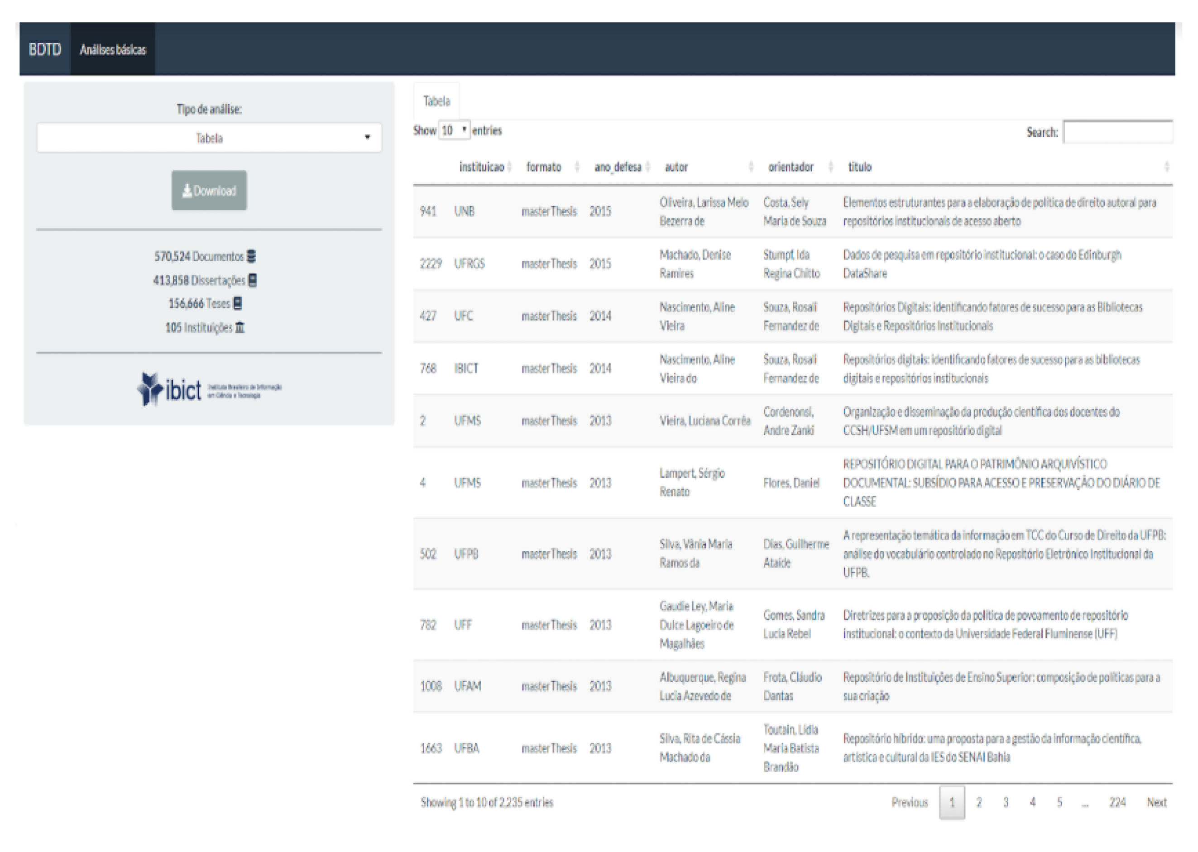Image resolution: width=1198 pixels, height=852 pixels.
Task: Click the Download button
Action: point(209,191)
